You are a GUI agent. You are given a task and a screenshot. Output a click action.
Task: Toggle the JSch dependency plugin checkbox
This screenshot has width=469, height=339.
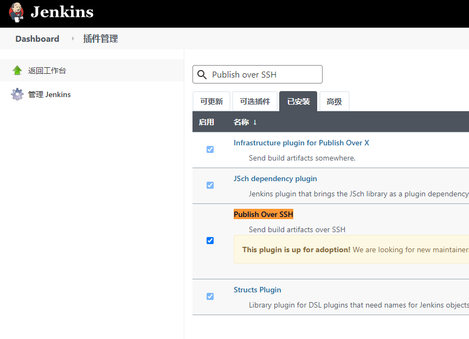point(210,185)
